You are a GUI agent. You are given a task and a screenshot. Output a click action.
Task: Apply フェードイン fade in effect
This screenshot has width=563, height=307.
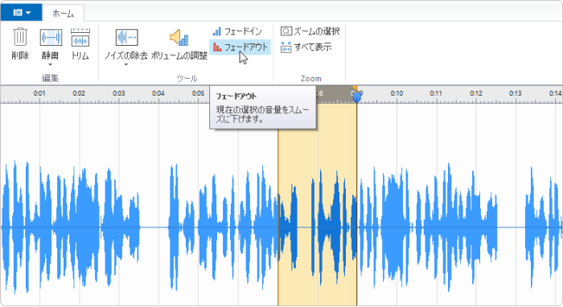(x=237, y=31)
